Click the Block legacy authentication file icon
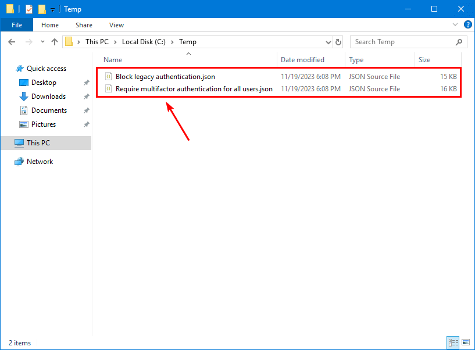The width and height of the screenshot is (475, 350). pyautogui.click(x=108, y=76)
